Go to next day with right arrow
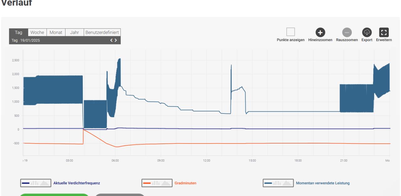 point(116,40)
